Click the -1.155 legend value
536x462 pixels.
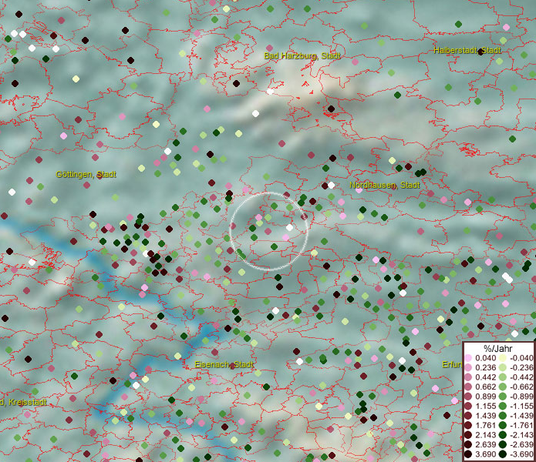pos(521,406)
